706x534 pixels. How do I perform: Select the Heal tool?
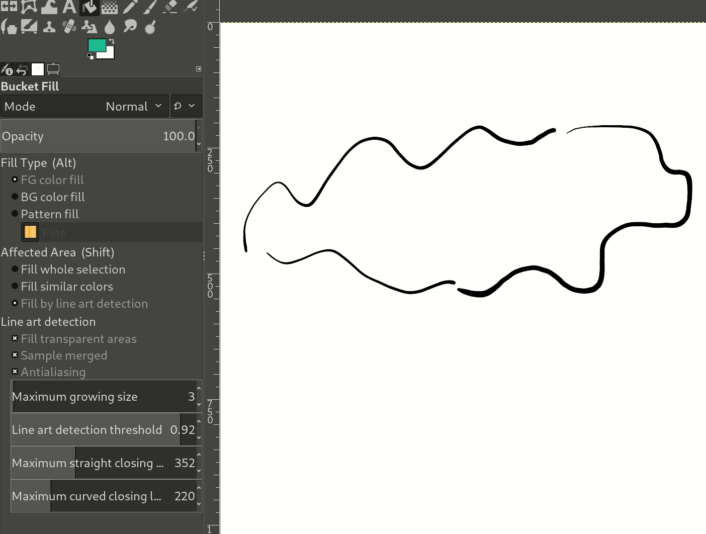point(69,26)
